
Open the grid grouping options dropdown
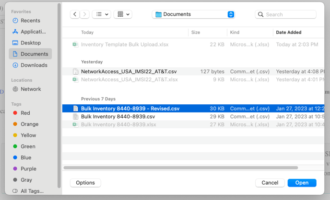(x=123, y=14)
